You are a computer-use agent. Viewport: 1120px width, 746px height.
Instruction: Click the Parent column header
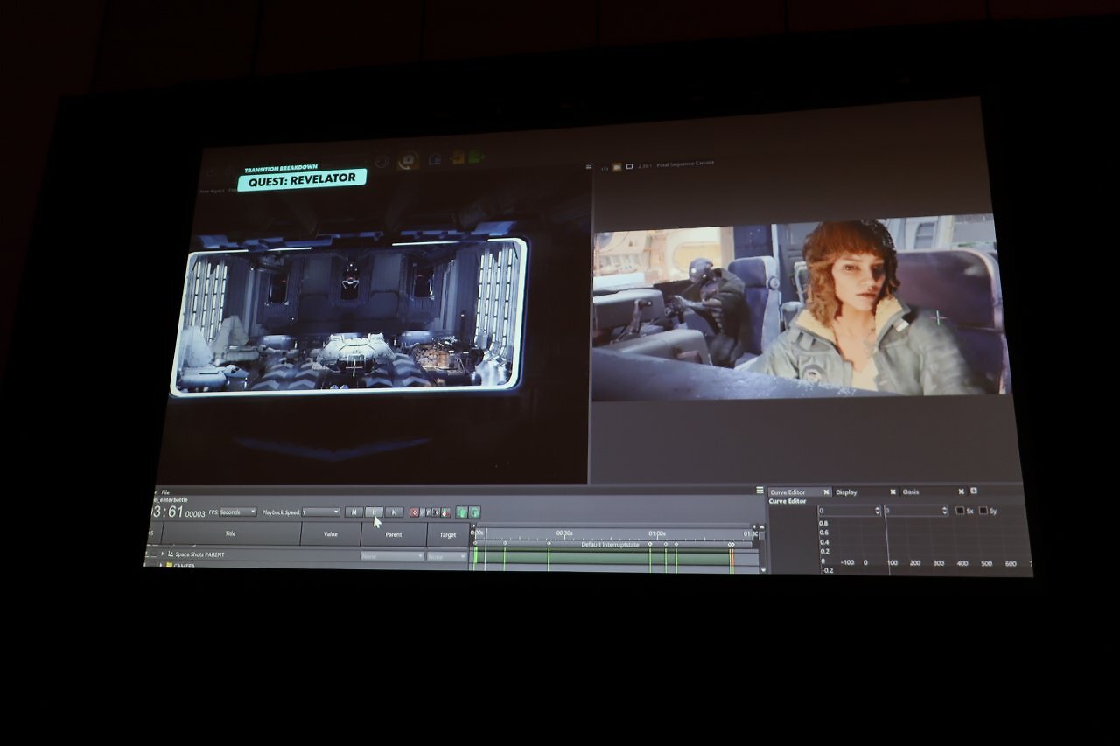coord(394,534)
